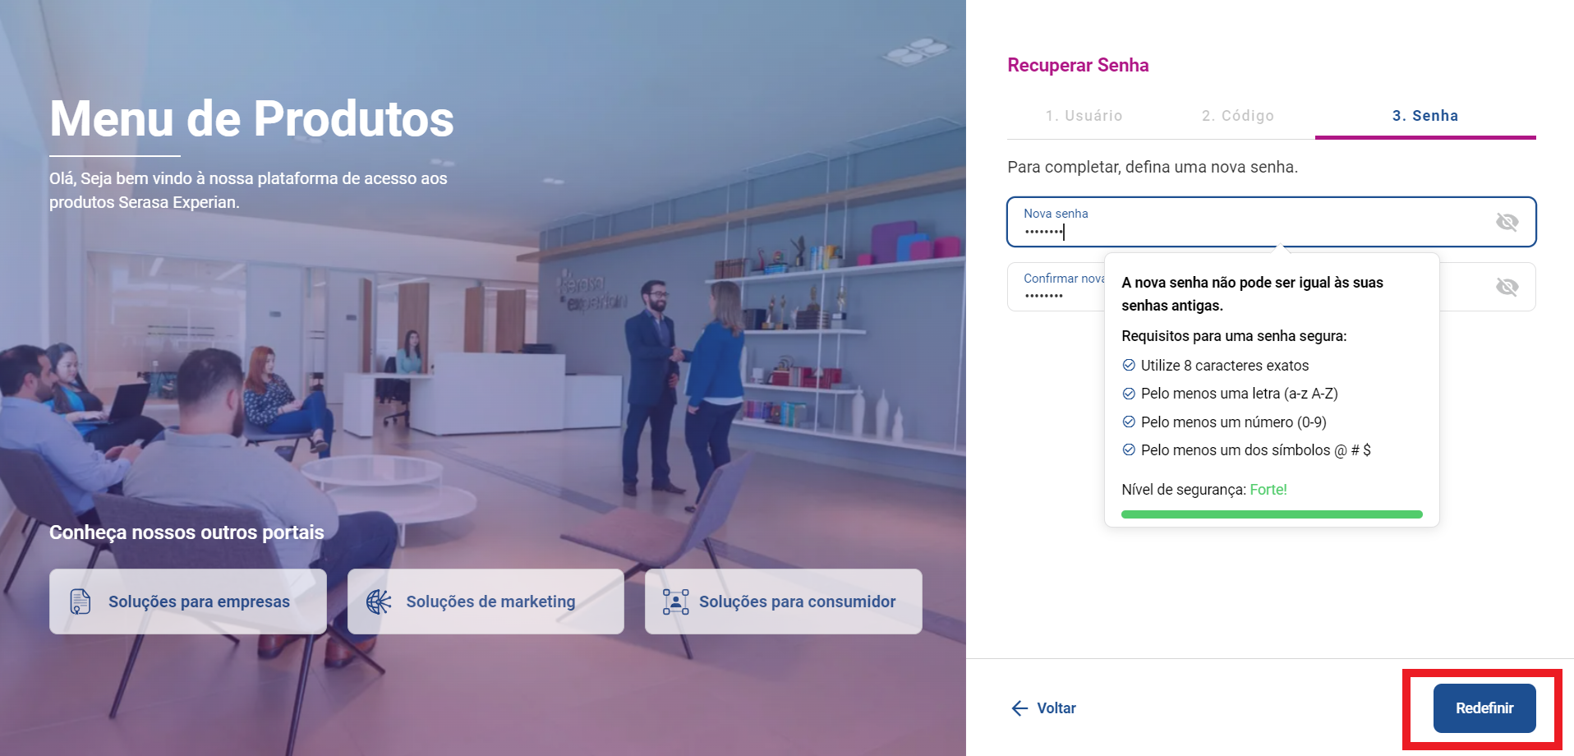Click the globe icon for marketing
The width and height of the screenshot is (1574, 756).
tap(379, 602)
